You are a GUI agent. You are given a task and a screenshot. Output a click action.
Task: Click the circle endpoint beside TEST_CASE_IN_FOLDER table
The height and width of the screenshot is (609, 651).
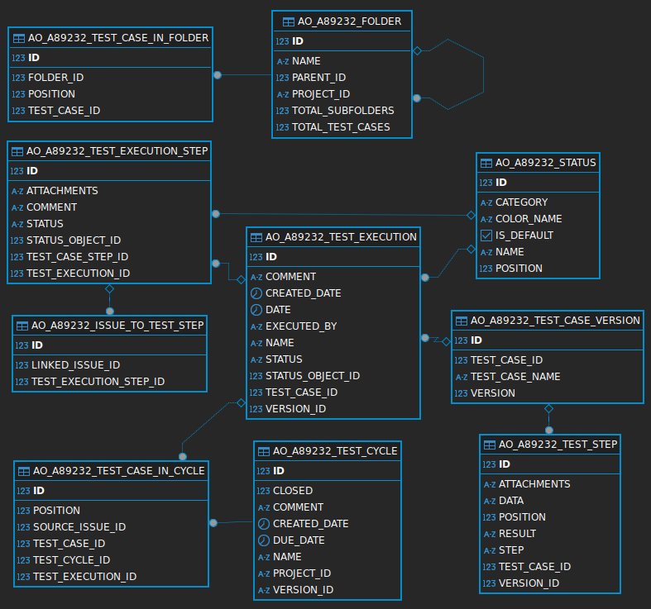coord(218,75)
